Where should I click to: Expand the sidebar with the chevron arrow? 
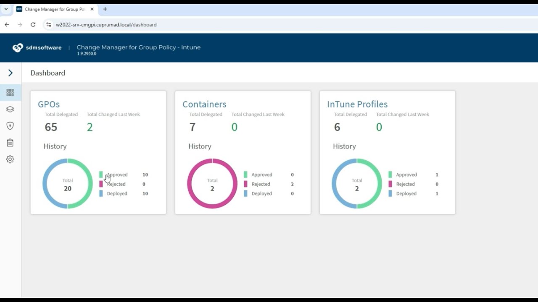click(11, 73)
